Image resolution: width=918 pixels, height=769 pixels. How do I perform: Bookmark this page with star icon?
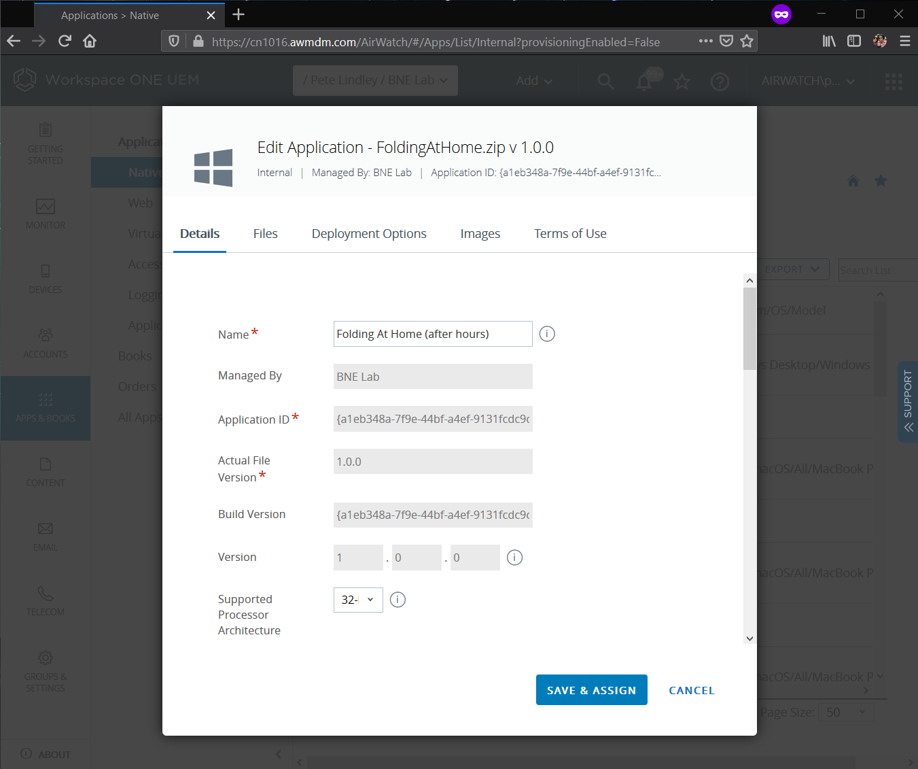coord(747,41)
